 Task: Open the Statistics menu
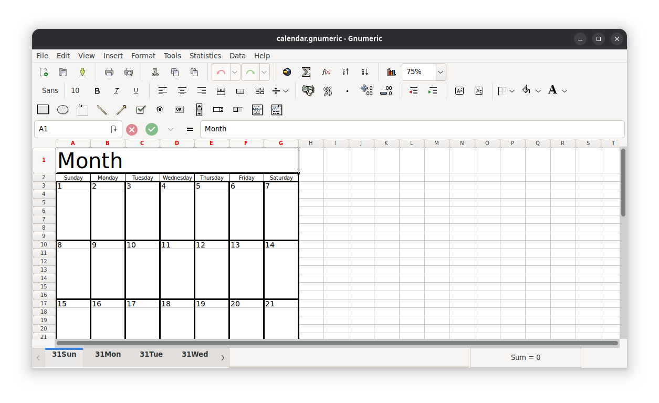(x=205, y=56)
